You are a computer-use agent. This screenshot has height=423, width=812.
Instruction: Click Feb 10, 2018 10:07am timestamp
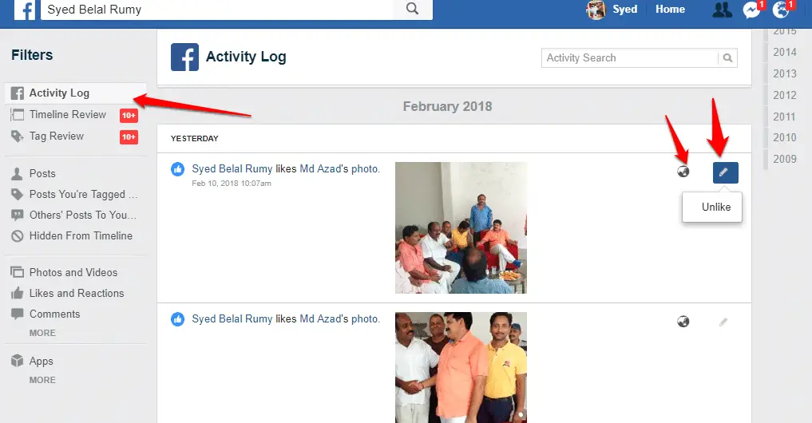pos(232,184)
